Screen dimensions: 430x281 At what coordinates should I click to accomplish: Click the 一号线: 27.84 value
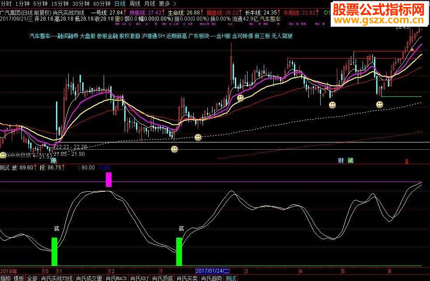coord(108,12)
